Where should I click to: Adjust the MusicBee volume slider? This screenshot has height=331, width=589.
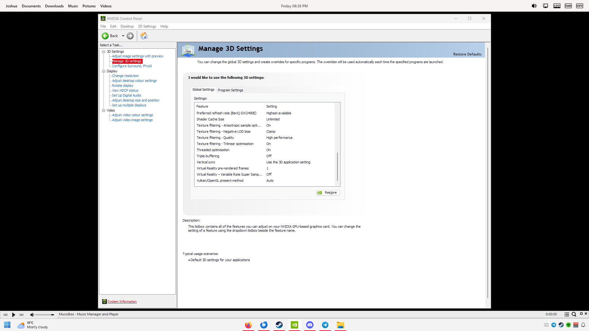point(45,315)
